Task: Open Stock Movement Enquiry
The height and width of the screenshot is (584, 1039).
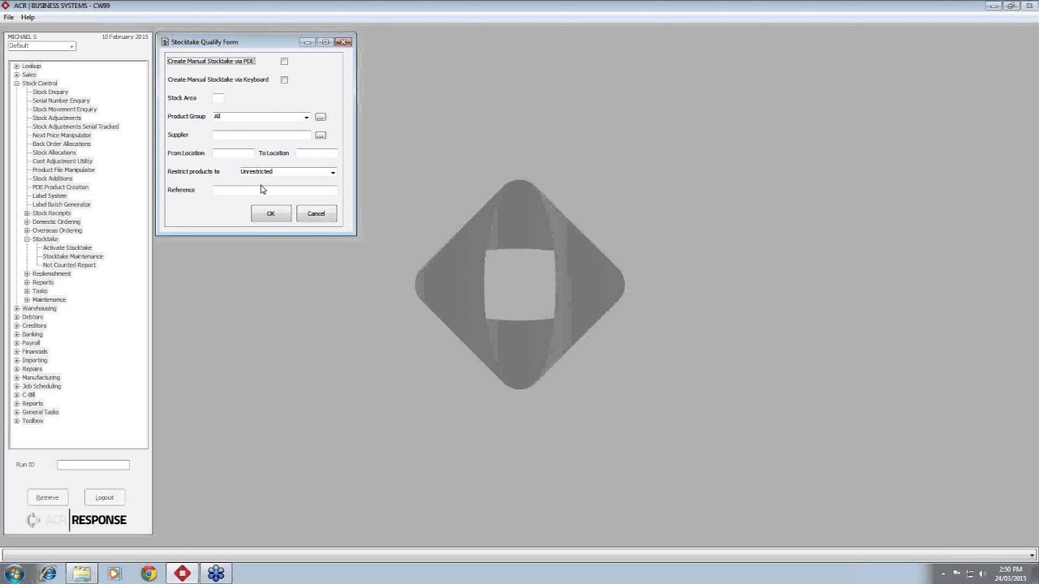Action: click(64, 109)
